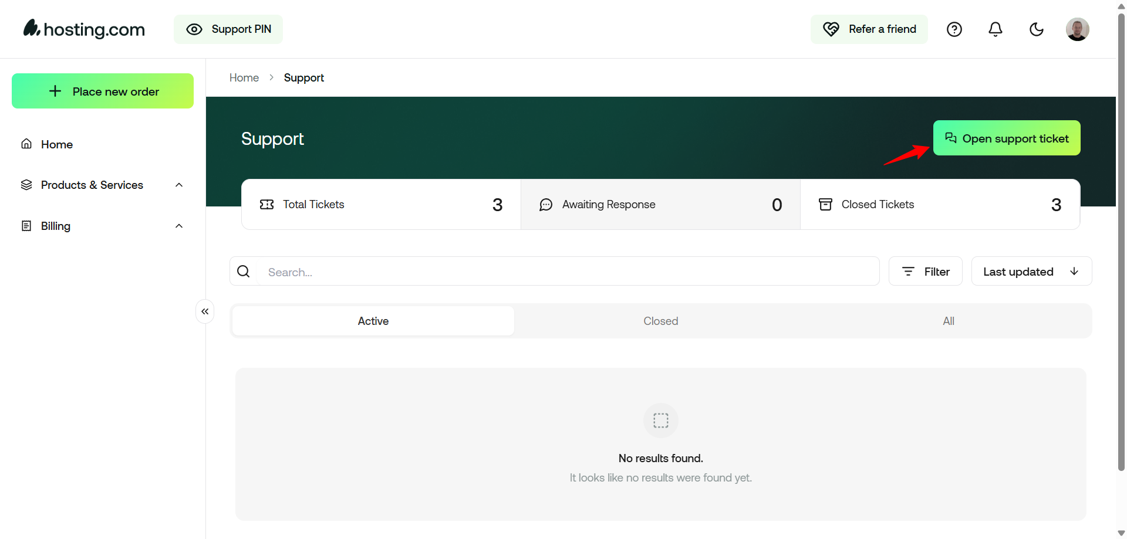1127x539 pixels.
Task: Click the Awaiting Response chat bubble icon
Action: (x=546, y=205)
